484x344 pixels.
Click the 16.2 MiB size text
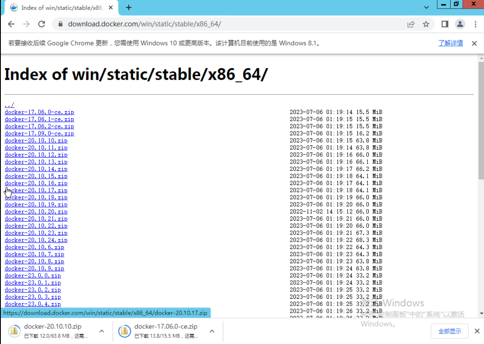click(369, 134)
